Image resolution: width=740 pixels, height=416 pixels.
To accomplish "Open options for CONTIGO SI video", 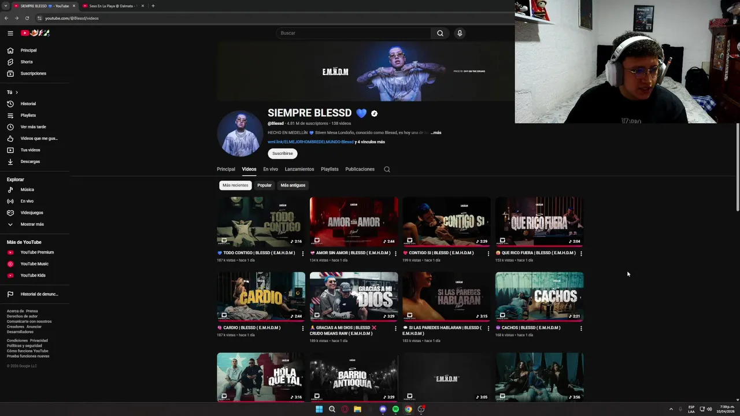I will click(x=488, y=253).
